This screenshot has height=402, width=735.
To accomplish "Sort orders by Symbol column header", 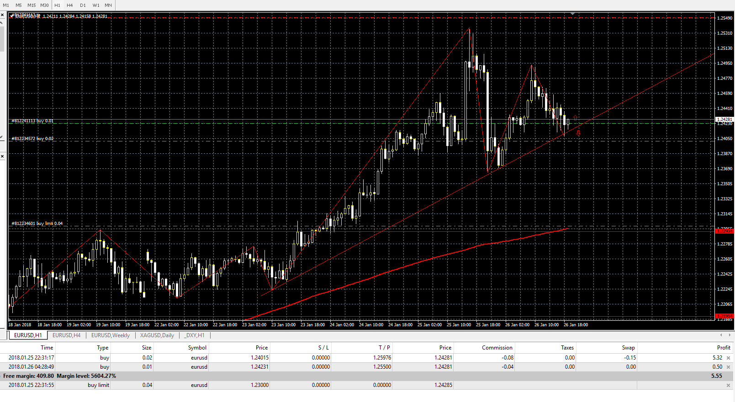I will pyautogui.click(x=197, y=348).
